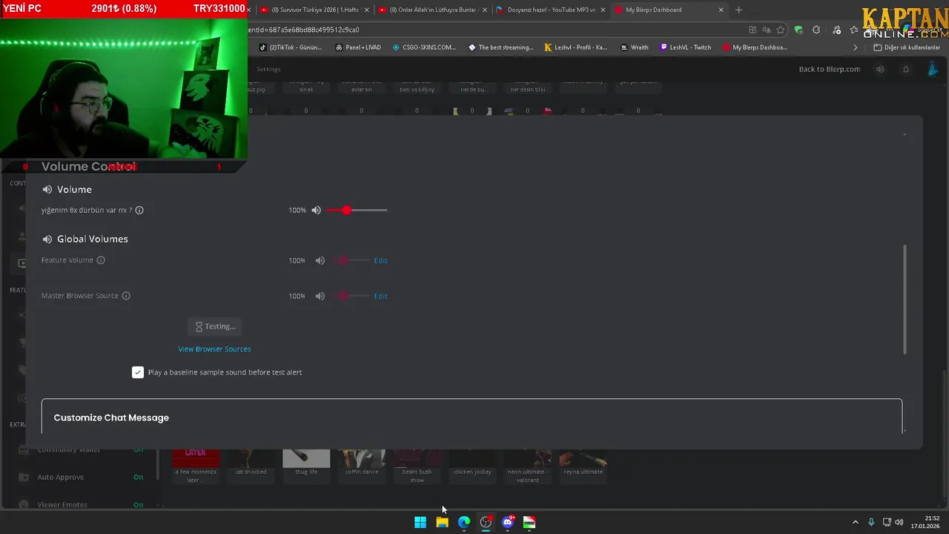
Task: Adjust the Master Browser Source slider
Action: 350,296
